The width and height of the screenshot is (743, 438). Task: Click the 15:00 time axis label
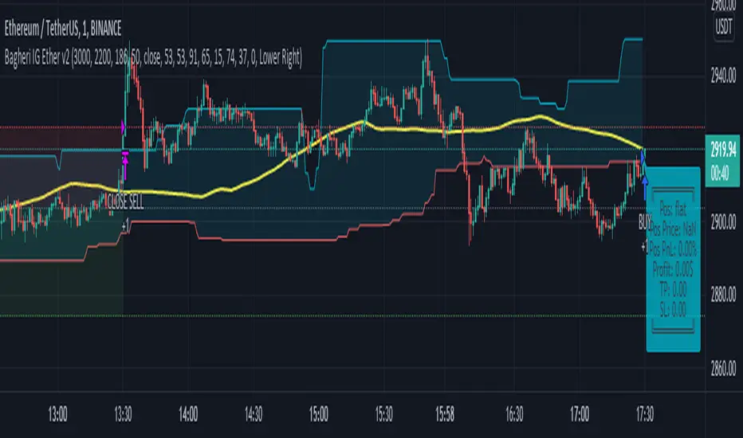(x=319, y=414)
